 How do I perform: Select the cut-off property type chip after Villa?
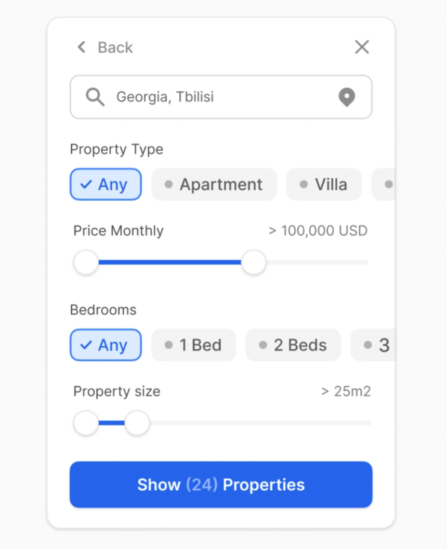coord(385,185)
